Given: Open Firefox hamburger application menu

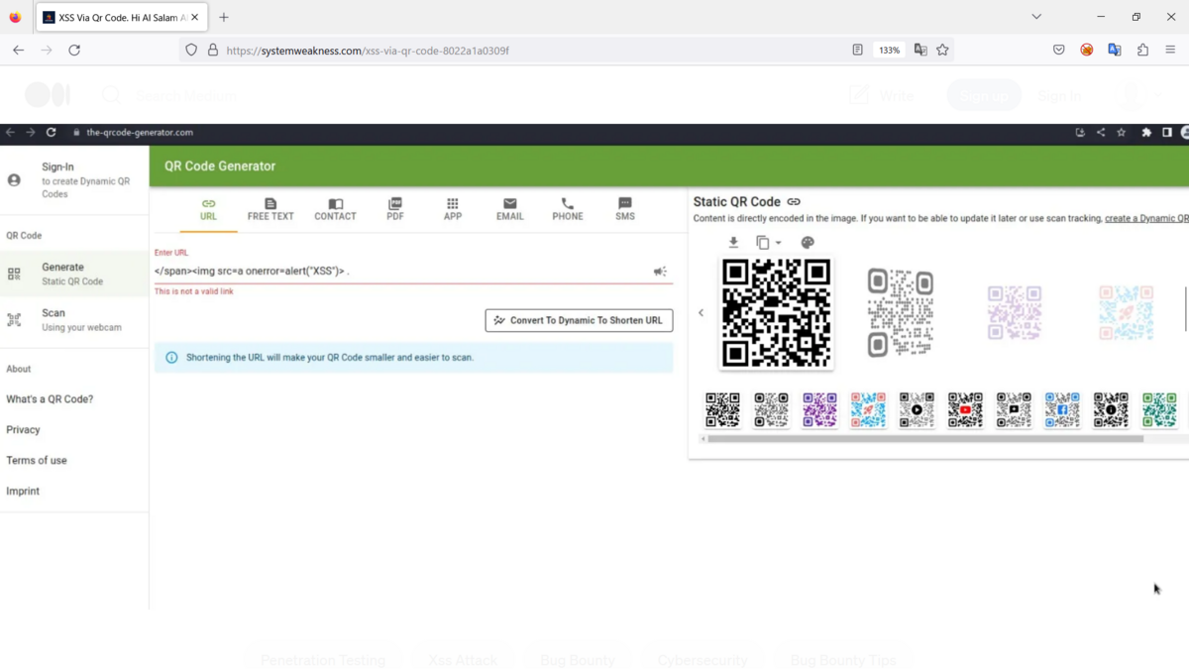Looking at the screenshot, I should pyautogui.click(x=1170, y=50).
